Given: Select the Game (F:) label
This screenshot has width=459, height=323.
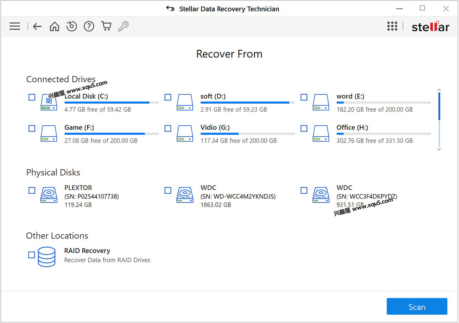Looking at the screenshot, I should point(79,128).
